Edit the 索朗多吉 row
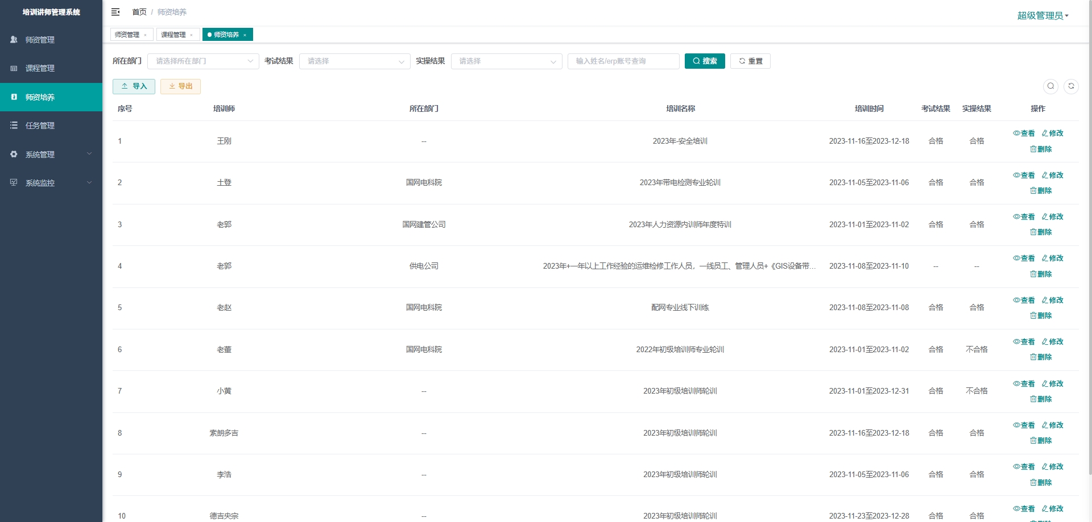This screenshot has height=522, width=1092. 1052,425
